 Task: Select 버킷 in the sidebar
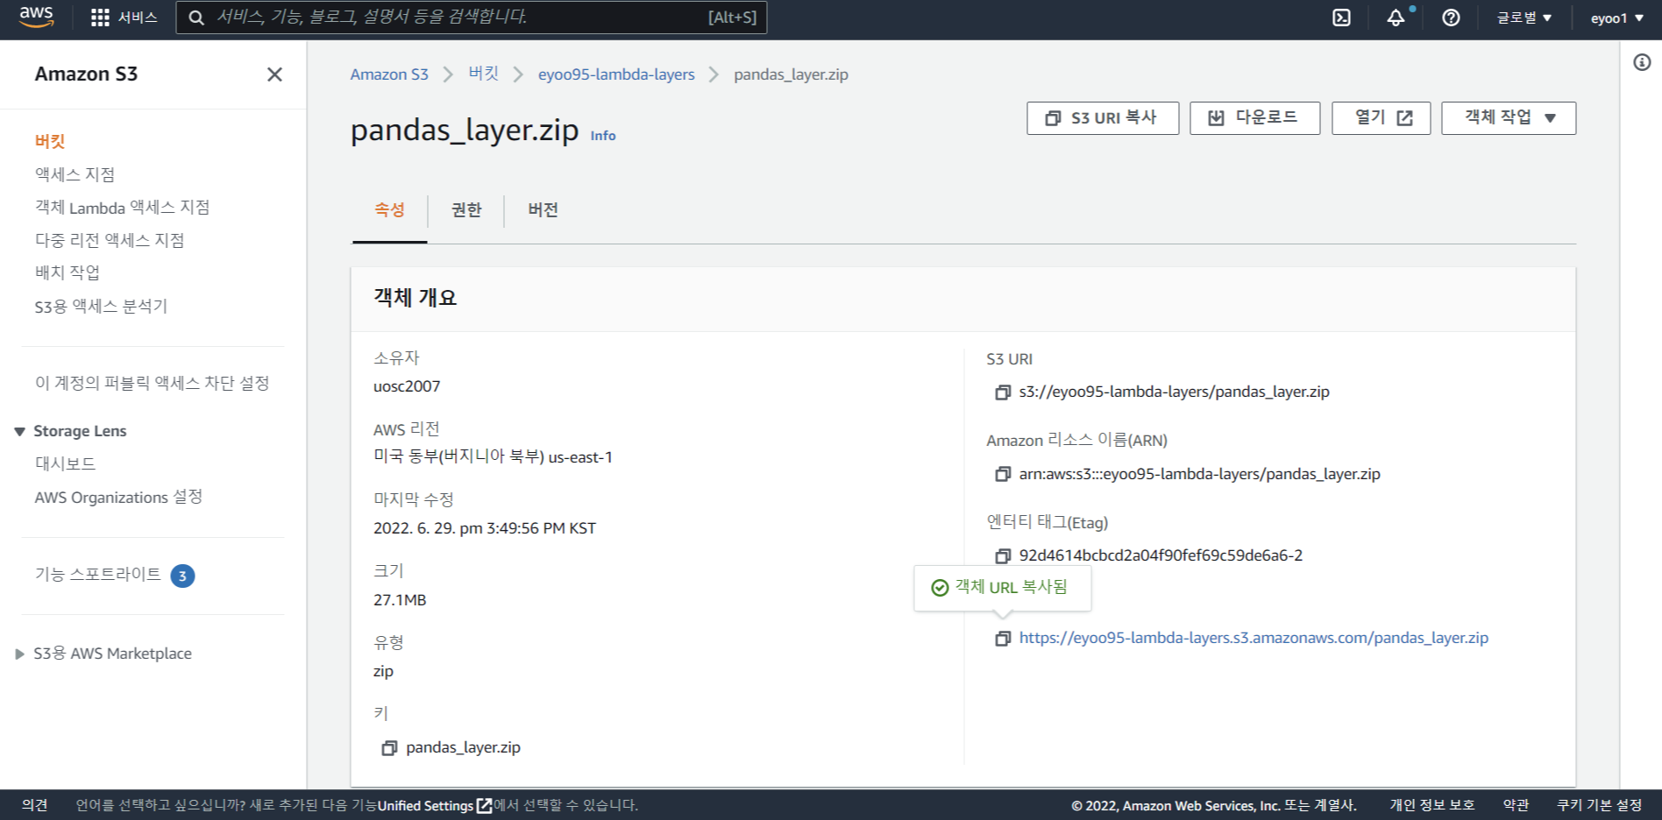(50, 141)
